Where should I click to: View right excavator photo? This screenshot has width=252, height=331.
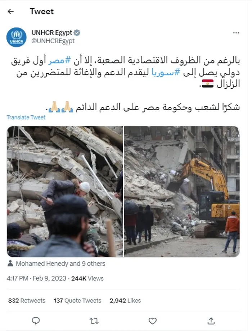tap(182, 192)
